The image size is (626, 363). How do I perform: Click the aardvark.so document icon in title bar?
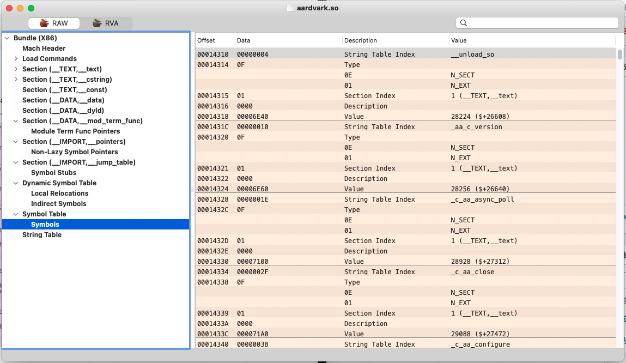pos(290,8)
